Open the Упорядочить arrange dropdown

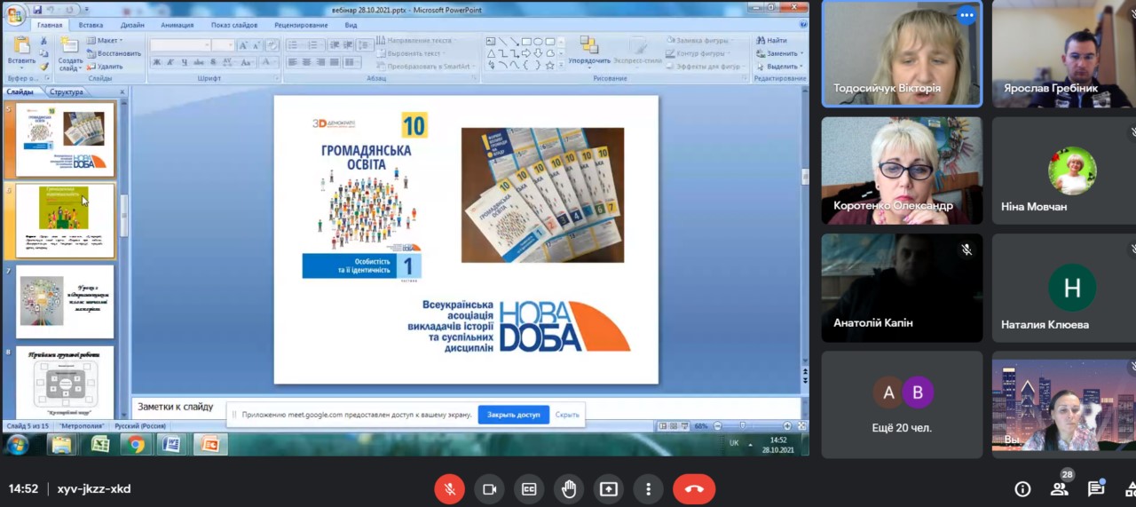[589, 51]
